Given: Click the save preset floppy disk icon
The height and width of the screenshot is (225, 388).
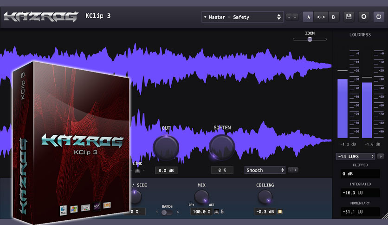Looking at the screenshot, I should 349,17.
